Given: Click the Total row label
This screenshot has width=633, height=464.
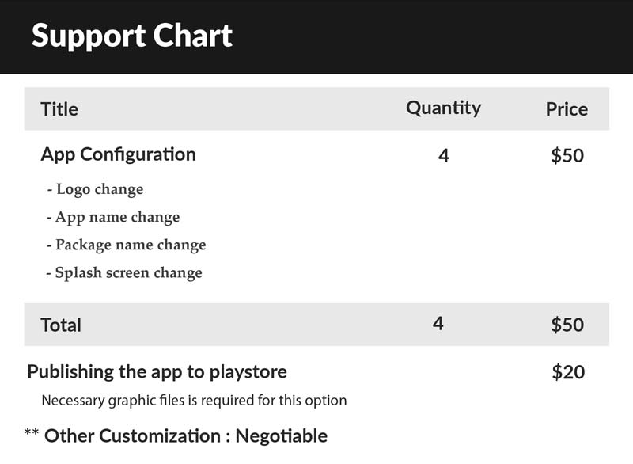Looking at the screenshot, I should click(x=61, y=325).
